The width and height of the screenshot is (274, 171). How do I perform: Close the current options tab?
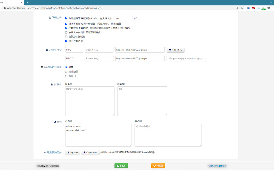click(21, 3)
